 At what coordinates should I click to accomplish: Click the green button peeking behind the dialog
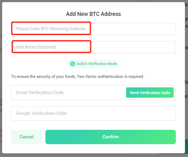pyautogui.click(x=186, y=146)
